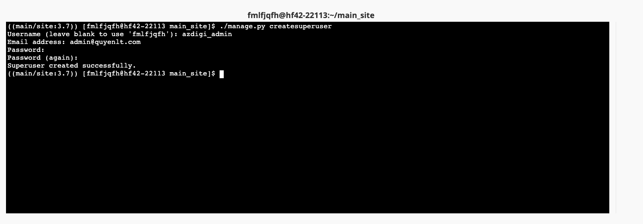
Task: Click the word 'Superuser' in the output
Action: click(x=26, y=66)
